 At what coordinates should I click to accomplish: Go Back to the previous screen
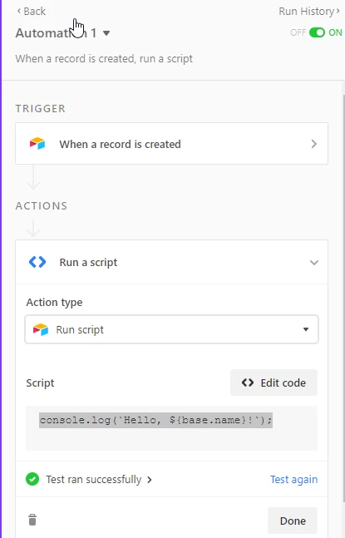tap(32, 12)
